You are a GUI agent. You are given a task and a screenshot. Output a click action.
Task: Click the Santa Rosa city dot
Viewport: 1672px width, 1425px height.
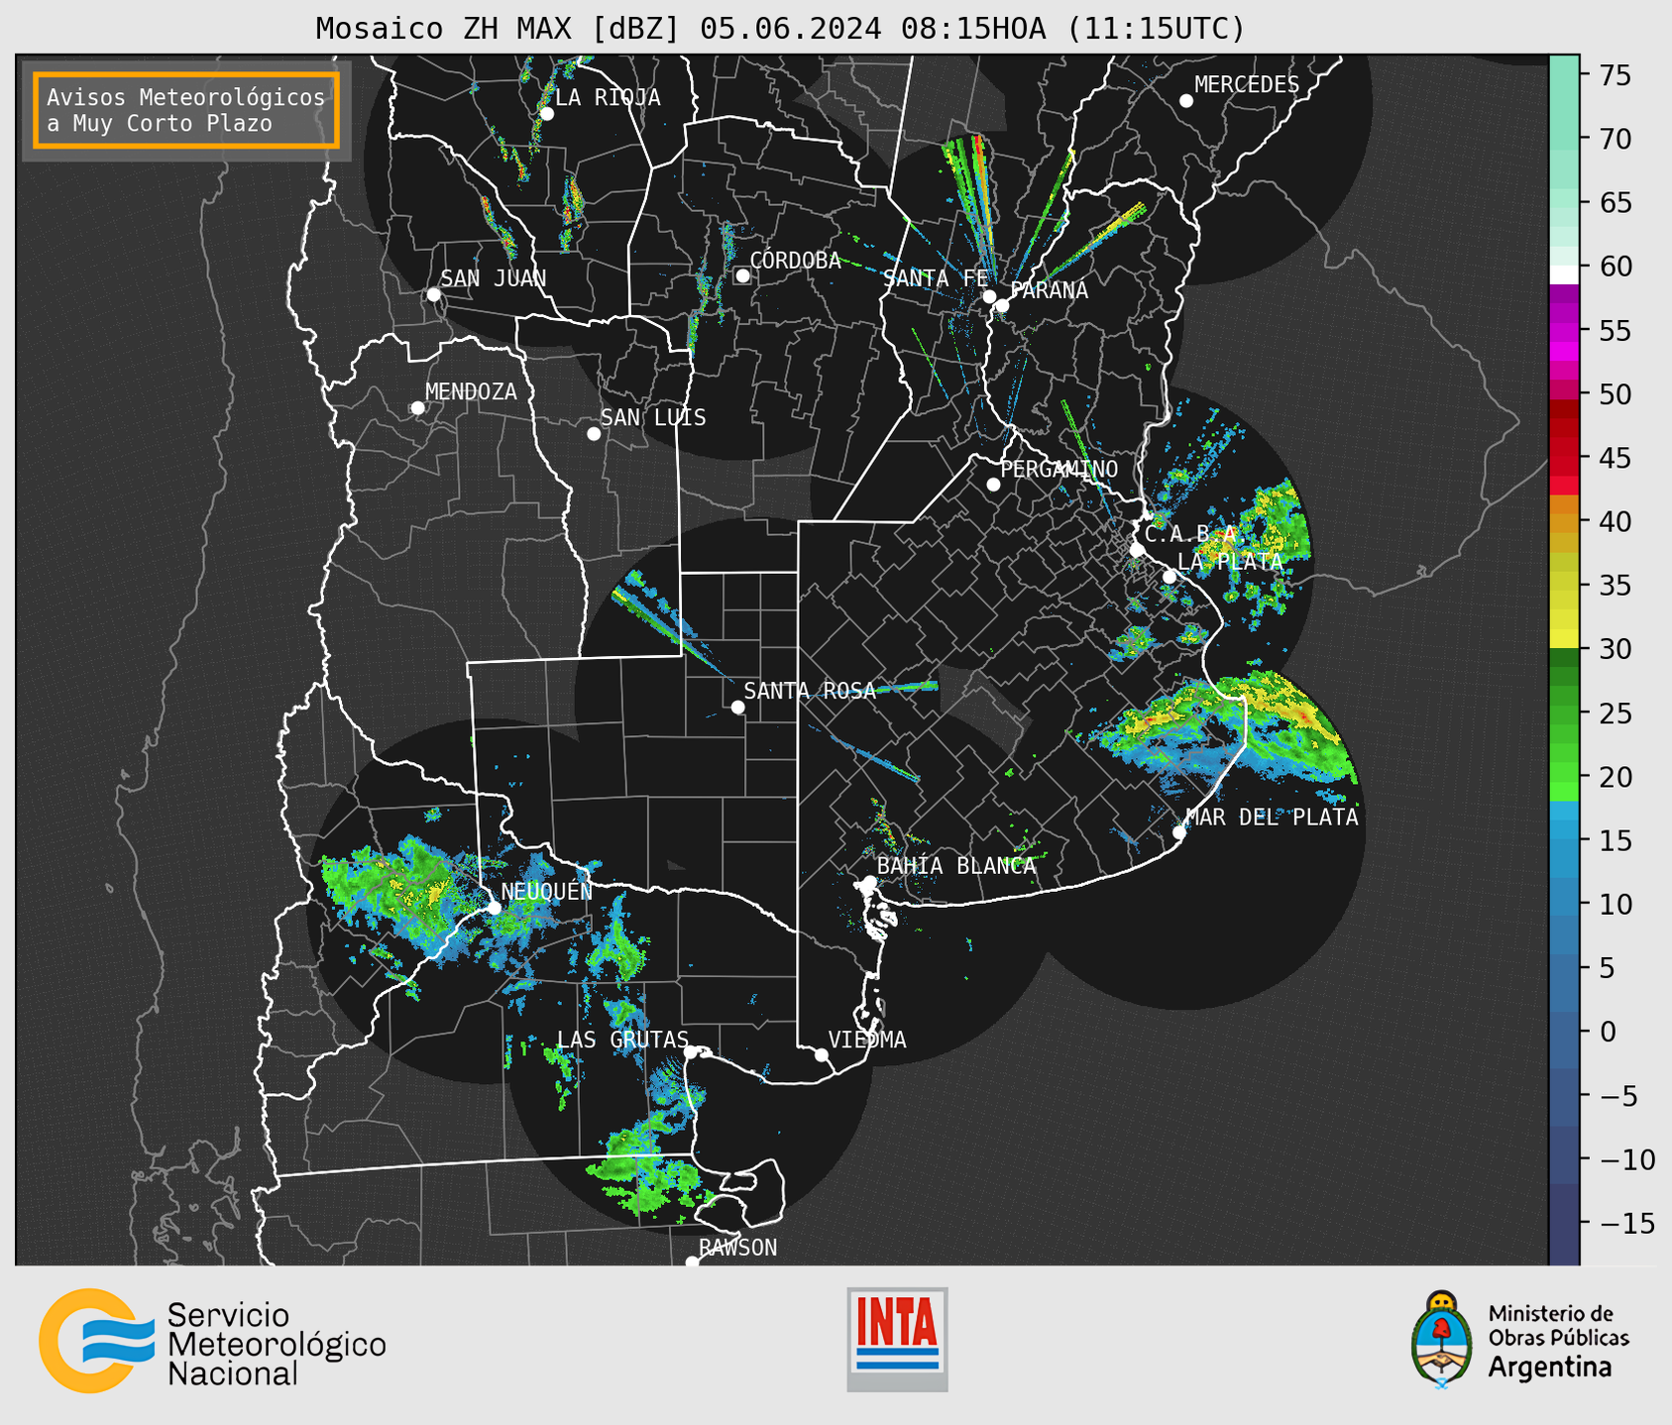[x=737, y=708]
